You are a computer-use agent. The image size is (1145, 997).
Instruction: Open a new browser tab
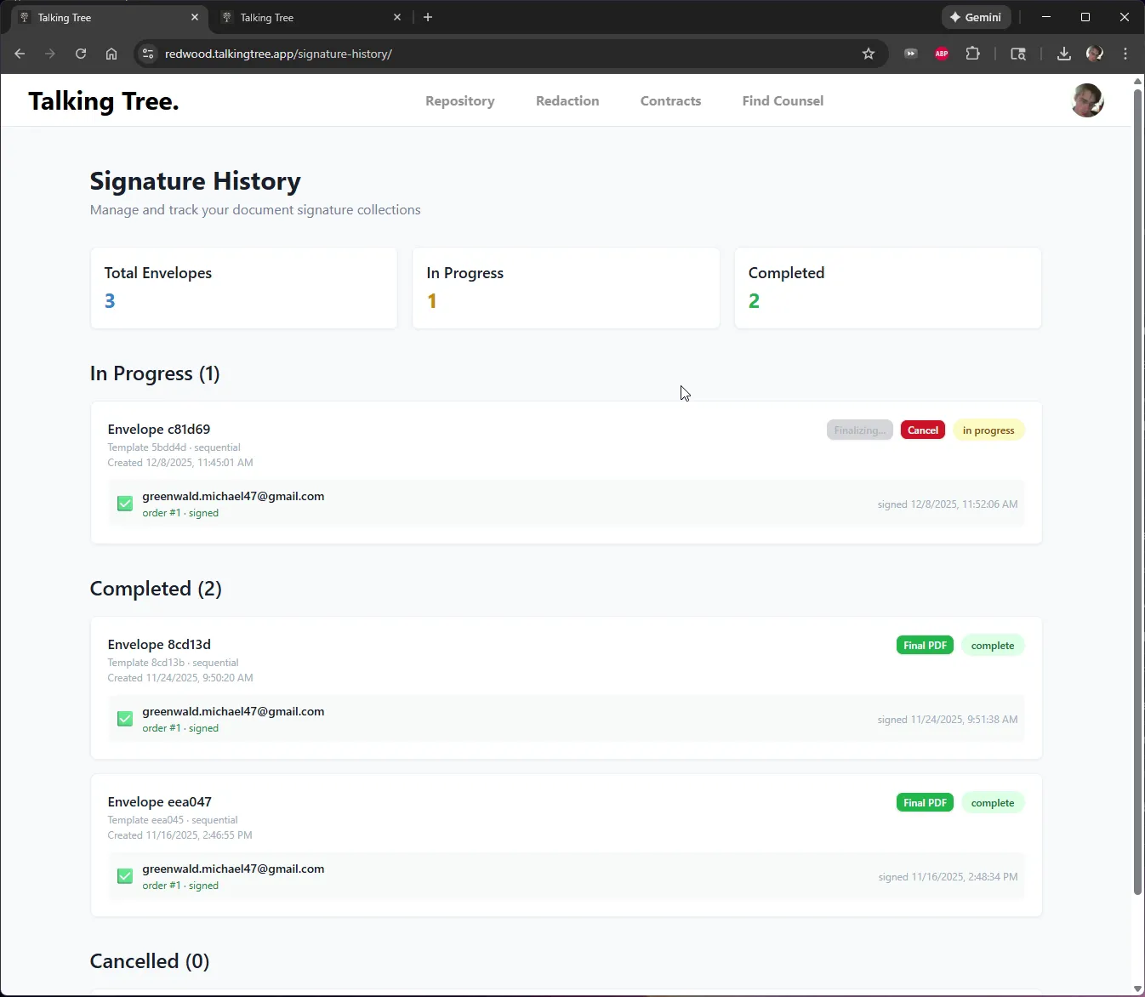[x=428, y=17]
